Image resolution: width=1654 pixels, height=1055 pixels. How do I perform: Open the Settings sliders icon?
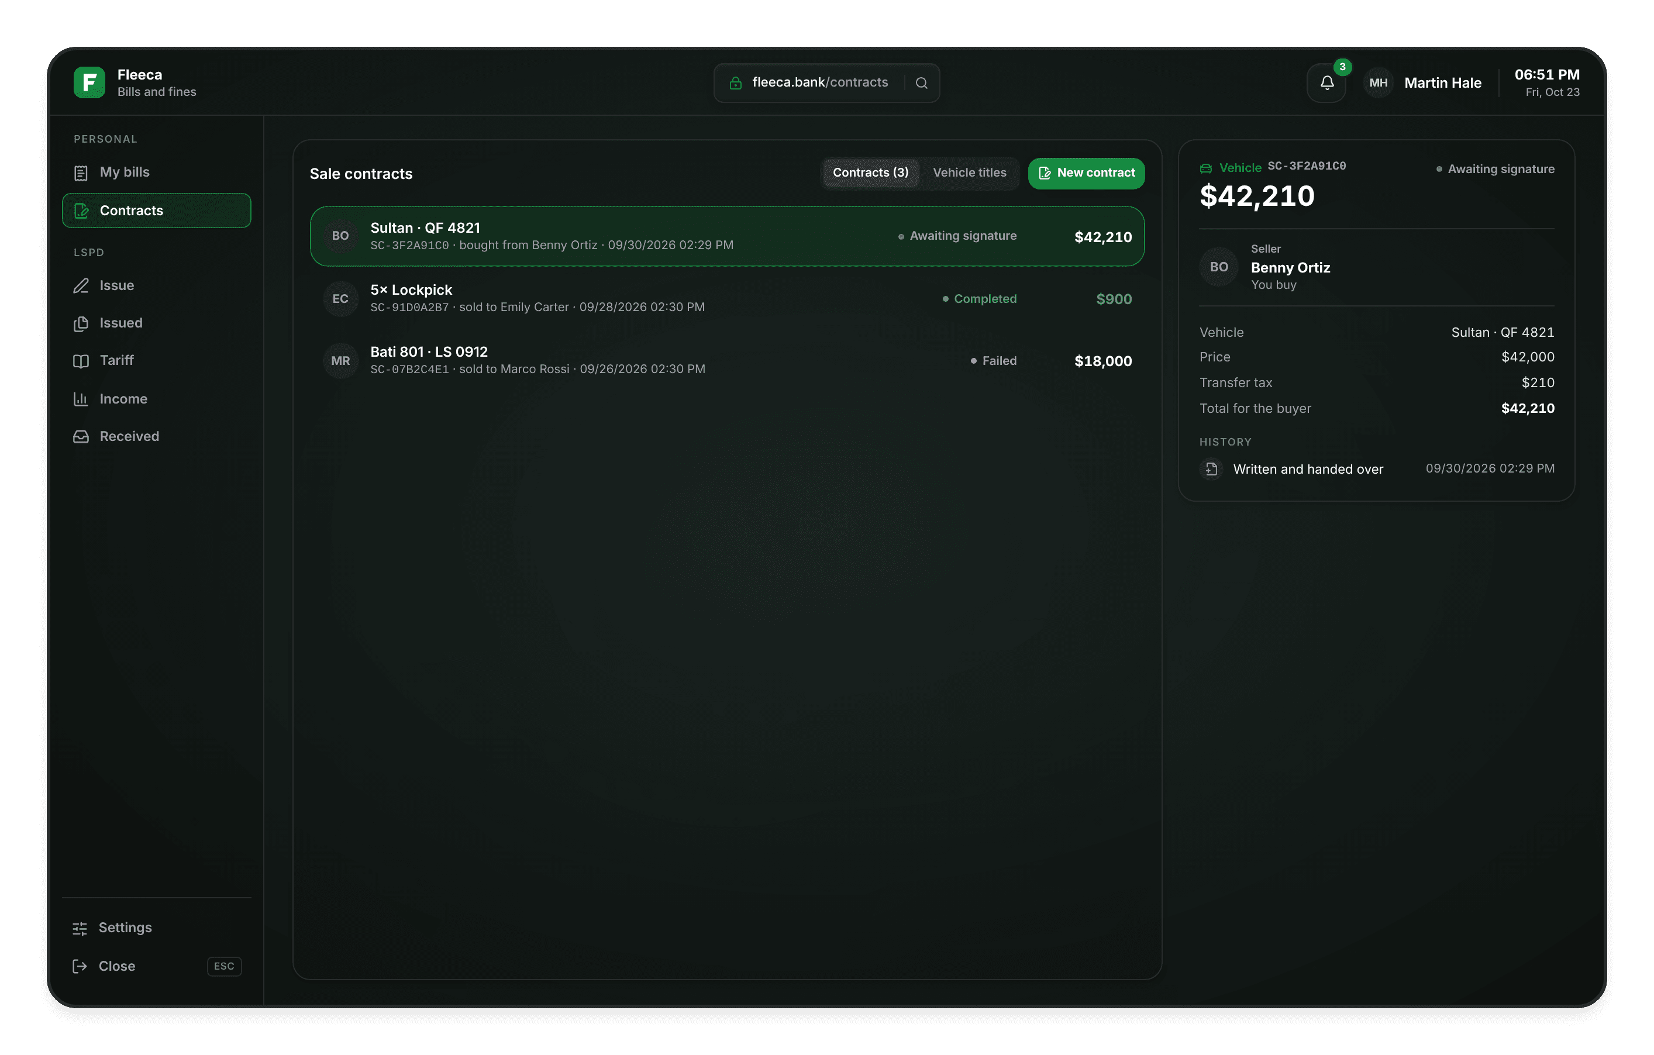pyautogui.click(x=80, y=928)
